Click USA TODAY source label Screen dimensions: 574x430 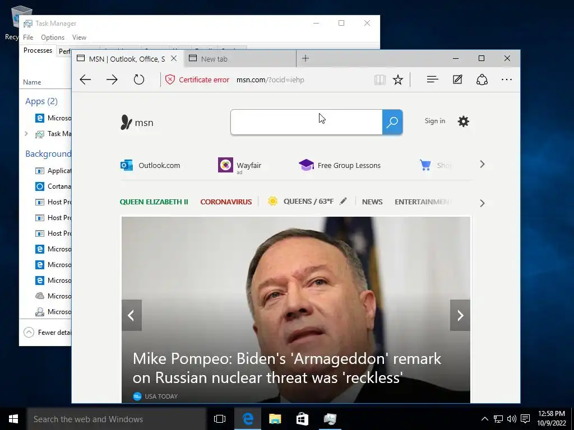coord(161,396)
